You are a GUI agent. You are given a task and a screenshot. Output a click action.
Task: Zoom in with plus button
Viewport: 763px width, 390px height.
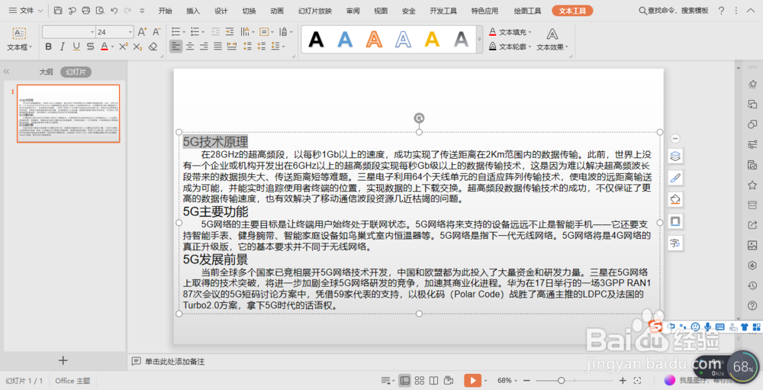pos(623,380)
